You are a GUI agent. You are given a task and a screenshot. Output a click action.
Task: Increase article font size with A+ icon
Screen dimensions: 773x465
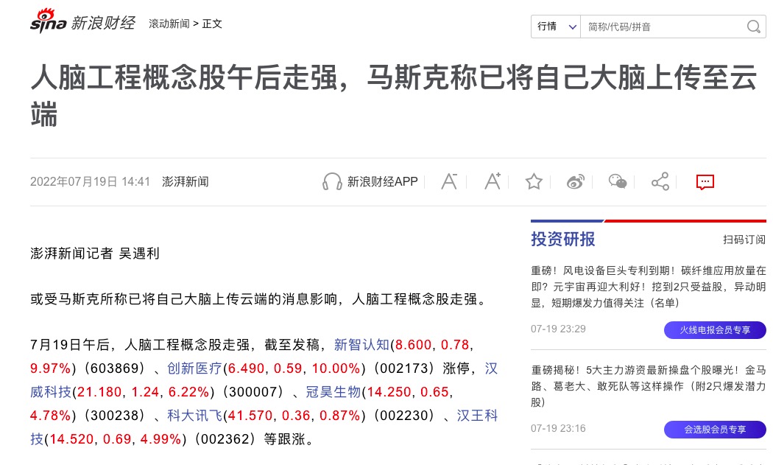click(492, 182)
